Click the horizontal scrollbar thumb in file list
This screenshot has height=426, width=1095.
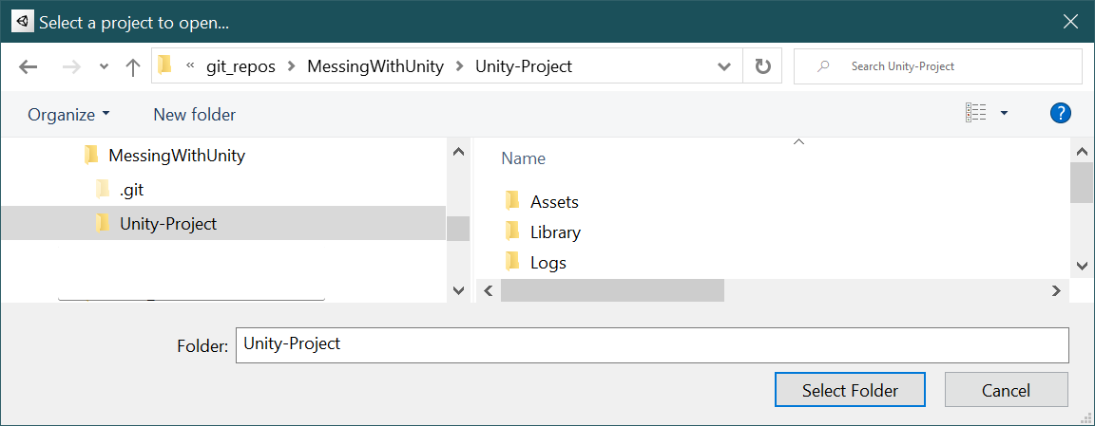tap(612, 290)
